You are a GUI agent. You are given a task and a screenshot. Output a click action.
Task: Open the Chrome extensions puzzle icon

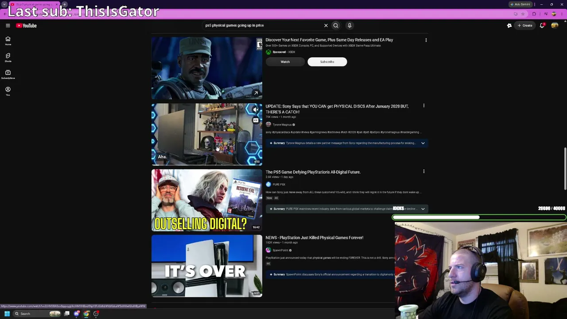pos(534,14)
